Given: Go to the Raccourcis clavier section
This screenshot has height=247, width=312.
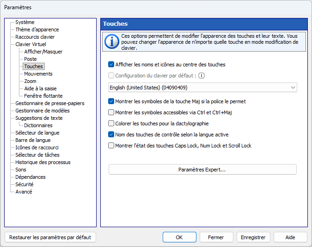Looking at the screenshot, I should pos(35,37).
